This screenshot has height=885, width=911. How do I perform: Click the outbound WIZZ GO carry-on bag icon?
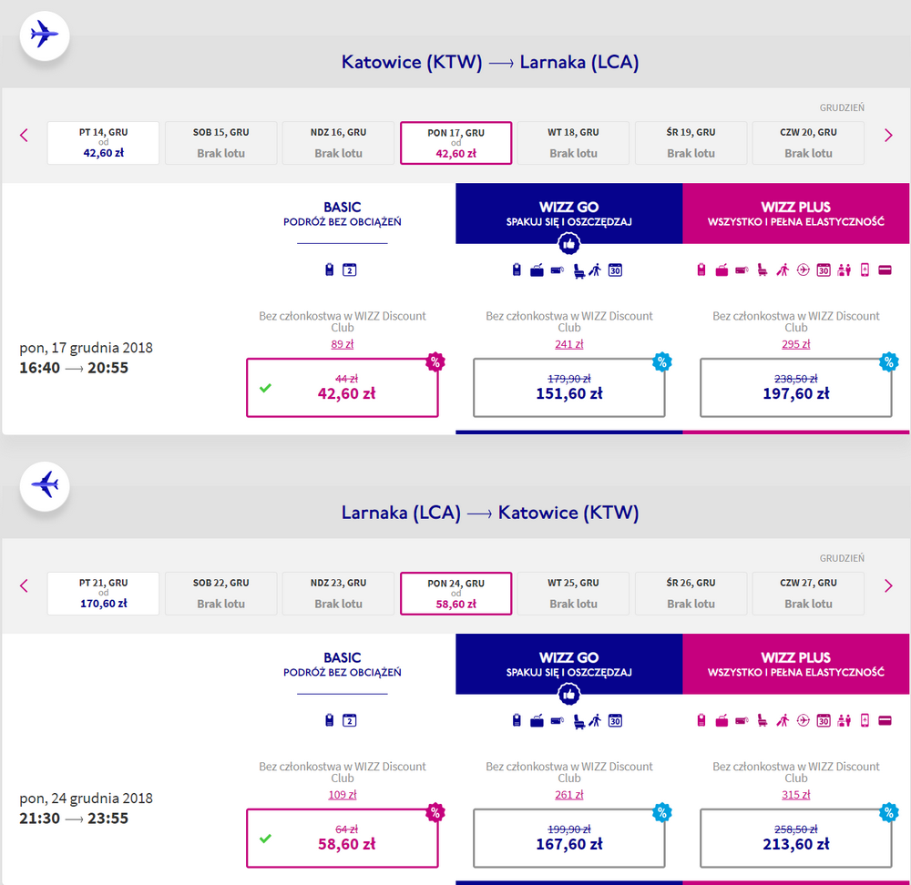coord(517,270)
